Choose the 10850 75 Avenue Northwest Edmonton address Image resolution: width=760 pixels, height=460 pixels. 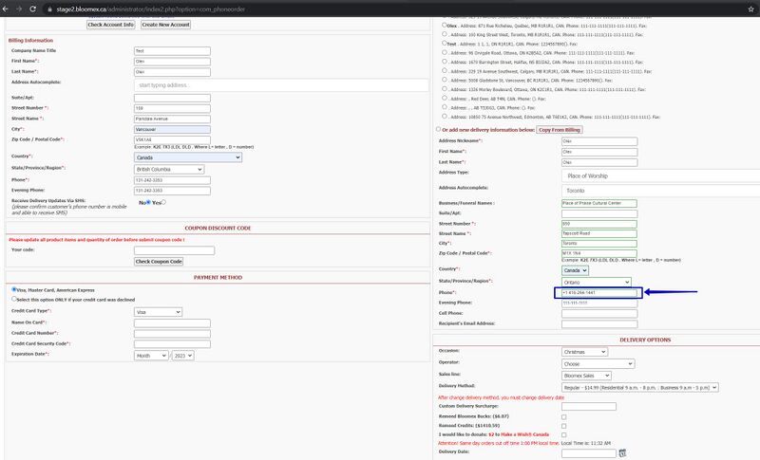445,116
